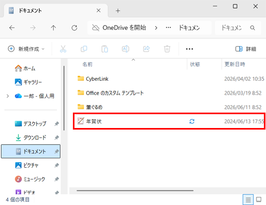Screen dimensions: 266x205
Task: Close the ドキュメント tab
Action: [x=98, y=11]
